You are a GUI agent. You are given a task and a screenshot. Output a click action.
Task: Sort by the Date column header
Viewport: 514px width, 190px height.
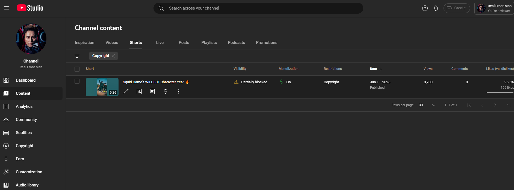(x=376, y=69)
